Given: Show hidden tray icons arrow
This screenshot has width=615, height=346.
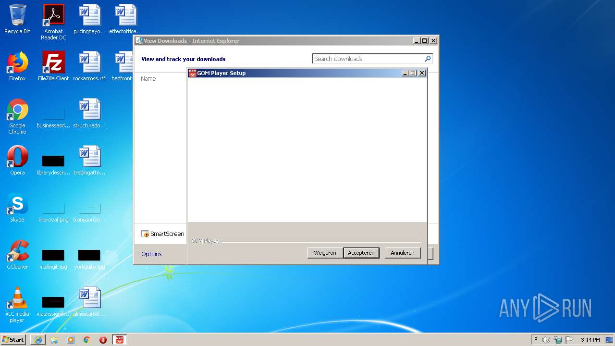Looking at the screenshot, I should tap(536, 340).
